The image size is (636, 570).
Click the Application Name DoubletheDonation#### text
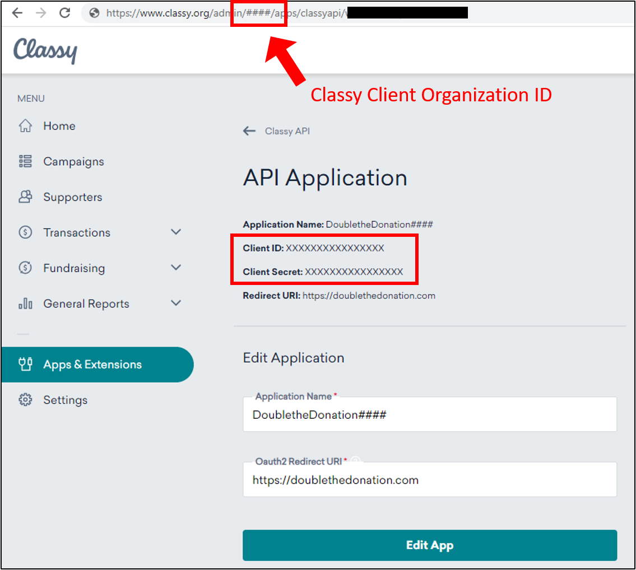click(379, 225)
